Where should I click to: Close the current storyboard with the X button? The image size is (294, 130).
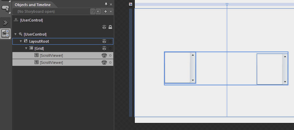point(98,11)
